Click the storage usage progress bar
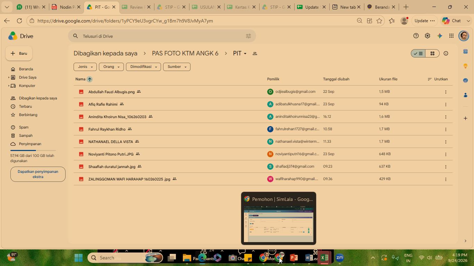 pos(33,150)
